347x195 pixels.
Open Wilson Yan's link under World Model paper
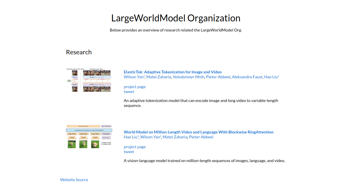(151, 137)
